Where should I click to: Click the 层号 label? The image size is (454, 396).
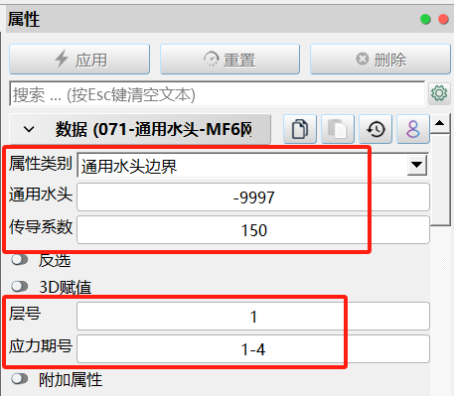pyautogui.click(x=25, y=314)
